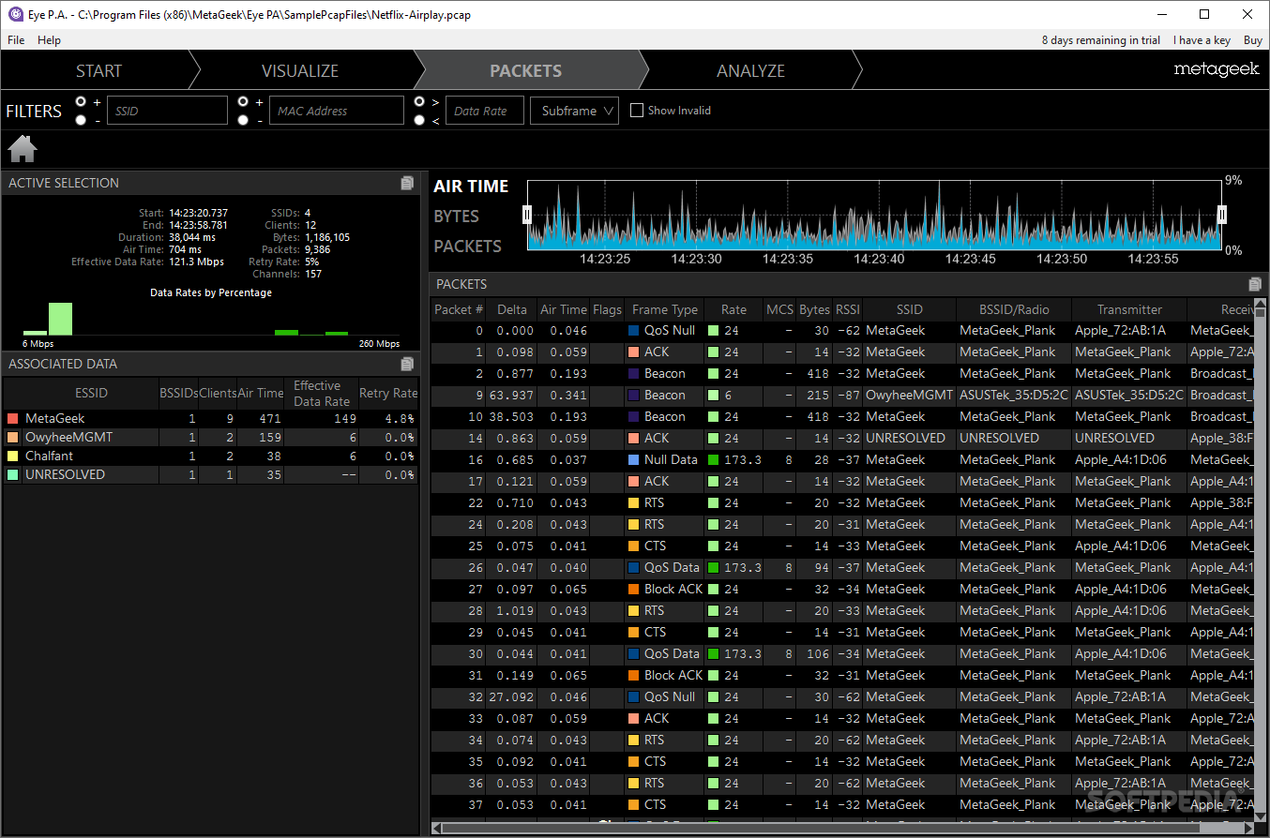Sort packets by Delta column
This screenshot has width=1270, height=838.
coord(512,309)
